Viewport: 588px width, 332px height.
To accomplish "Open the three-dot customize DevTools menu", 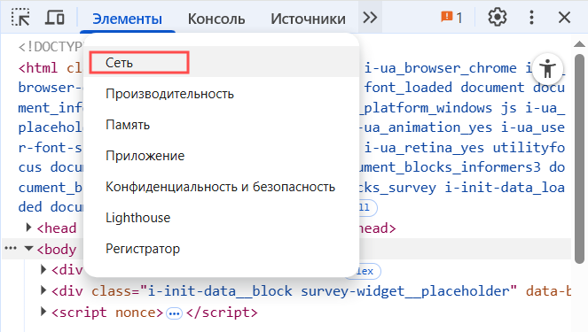I will (531, 17).
